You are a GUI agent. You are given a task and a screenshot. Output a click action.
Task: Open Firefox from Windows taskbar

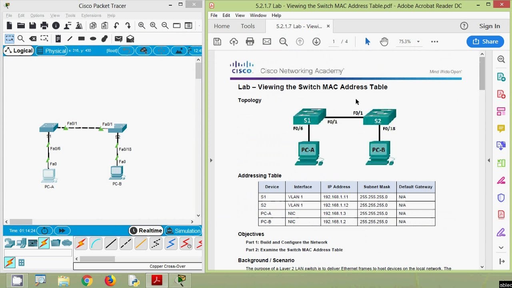point(110,281)
